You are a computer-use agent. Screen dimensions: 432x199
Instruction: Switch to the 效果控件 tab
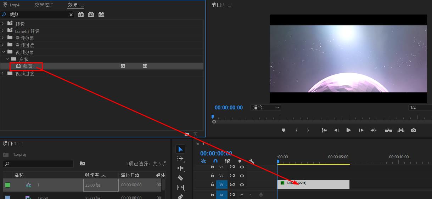pos(44,5)
